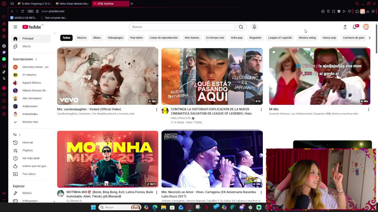Viewport: 378px width, 212px height.
Task: Open the MODELO DE INFO bookmark
Action: (x=23, y=18)
